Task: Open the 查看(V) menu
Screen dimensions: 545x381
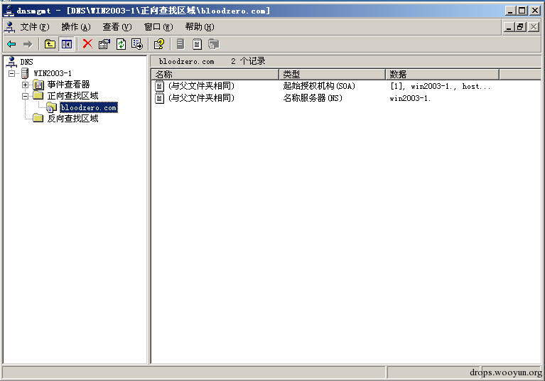Action: click(x=117, y=27)
